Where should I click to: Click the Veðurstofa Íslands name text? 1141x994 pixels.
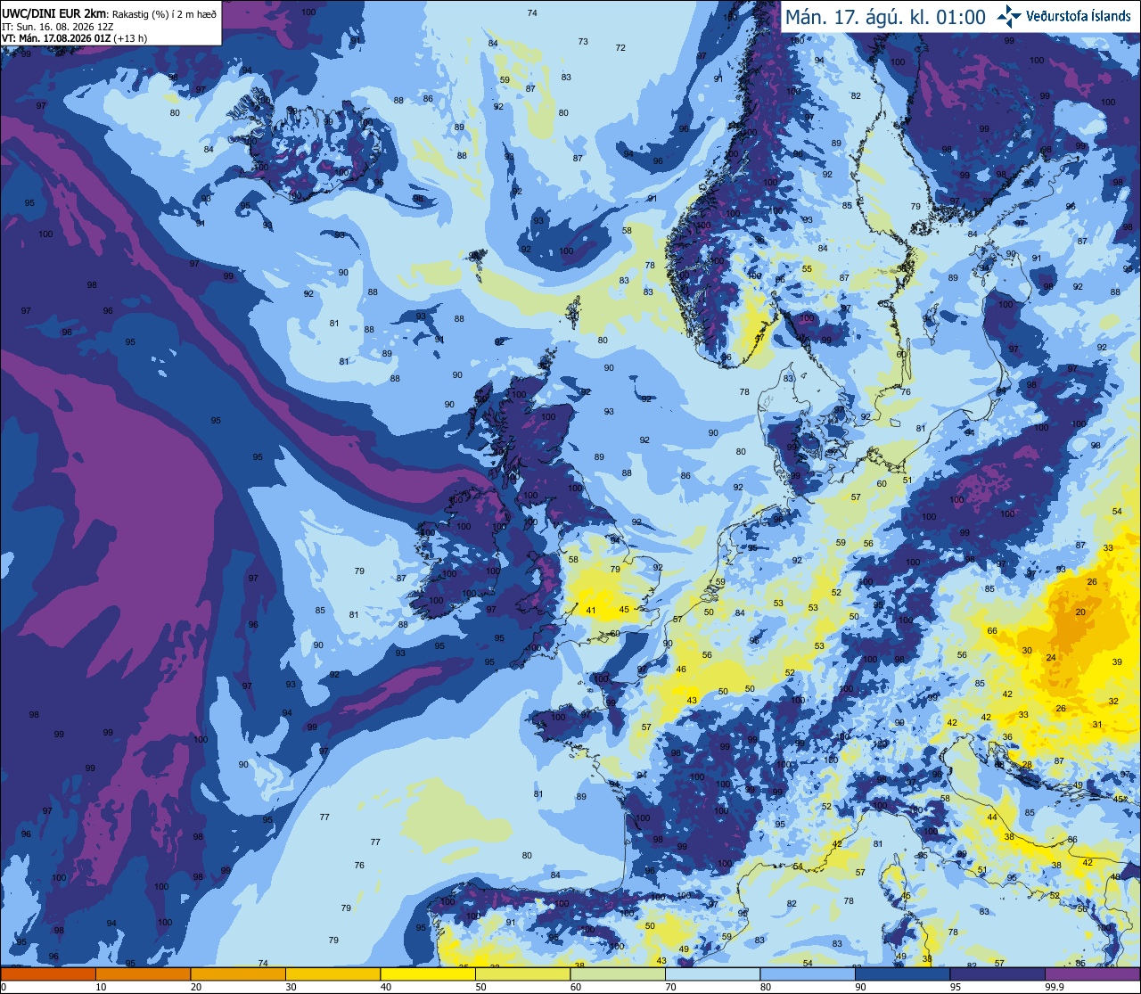coord(1079,16)
